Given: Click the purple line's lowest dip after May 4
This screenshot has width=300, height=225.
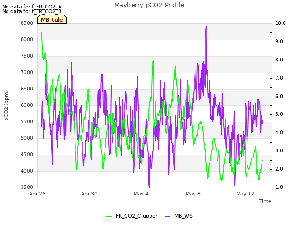Looking at the screenshot, I should click(x=149, y=187).
